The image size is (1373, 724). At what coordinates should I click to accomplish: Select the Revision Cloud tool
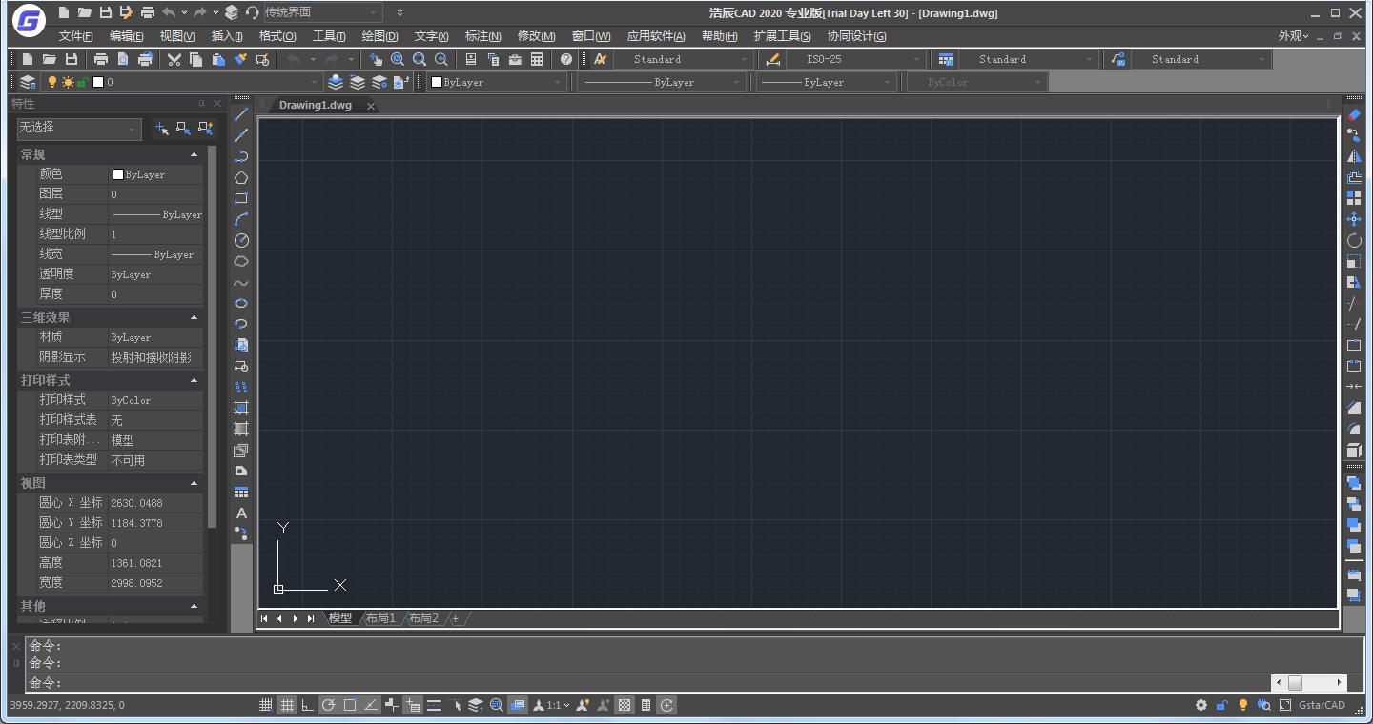pos(241,261)
